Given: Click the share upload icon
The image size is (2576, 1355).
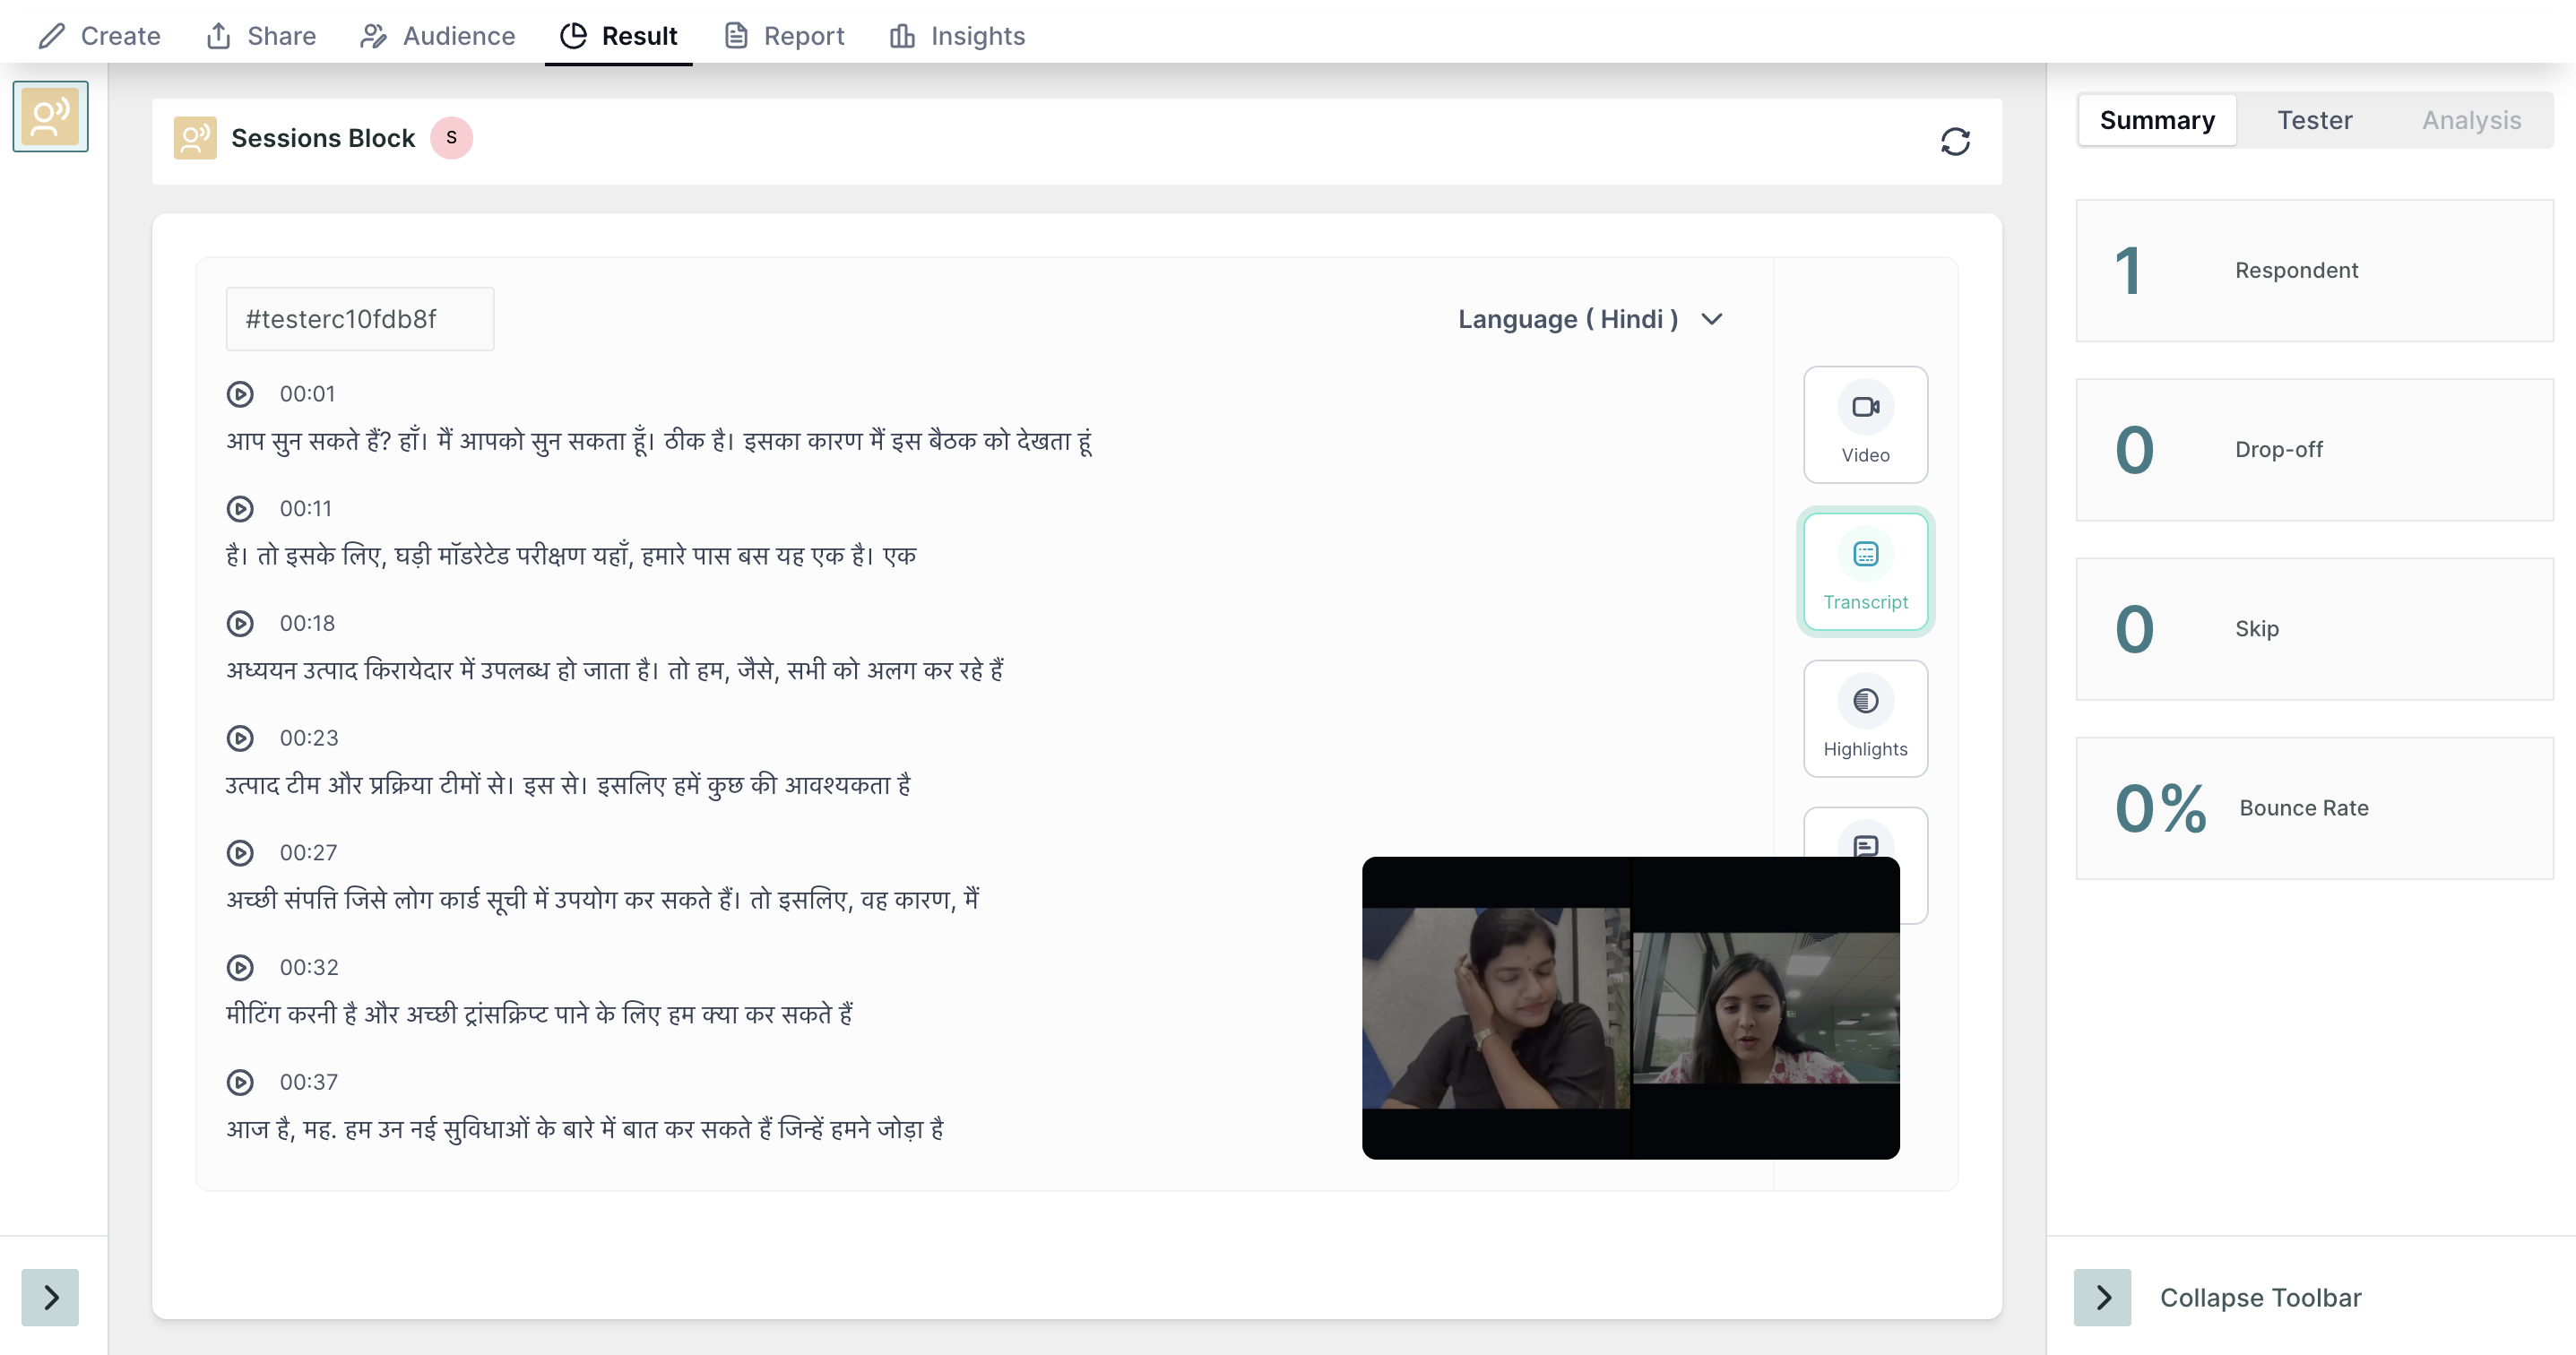Looking at the screenshot, I should (x=218, y=36).
